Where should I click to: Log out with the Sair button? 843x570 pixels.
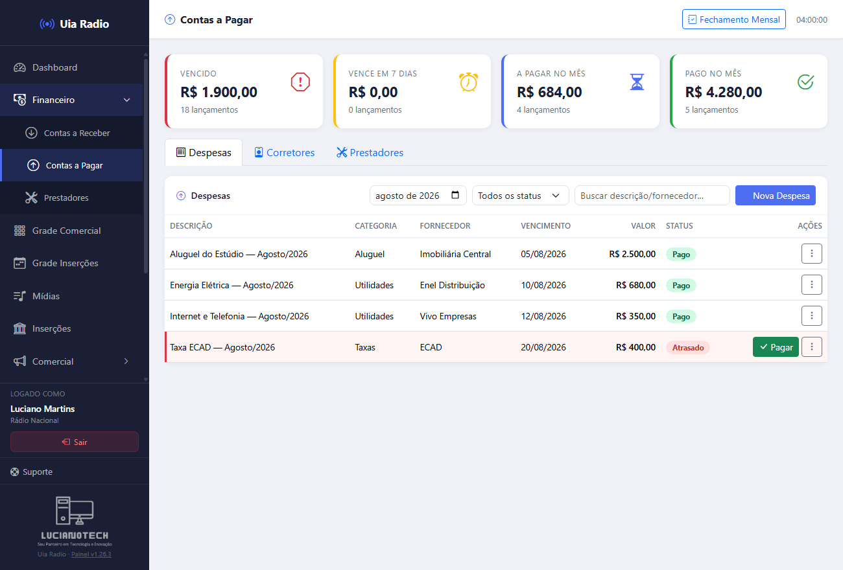pos(75,442)
